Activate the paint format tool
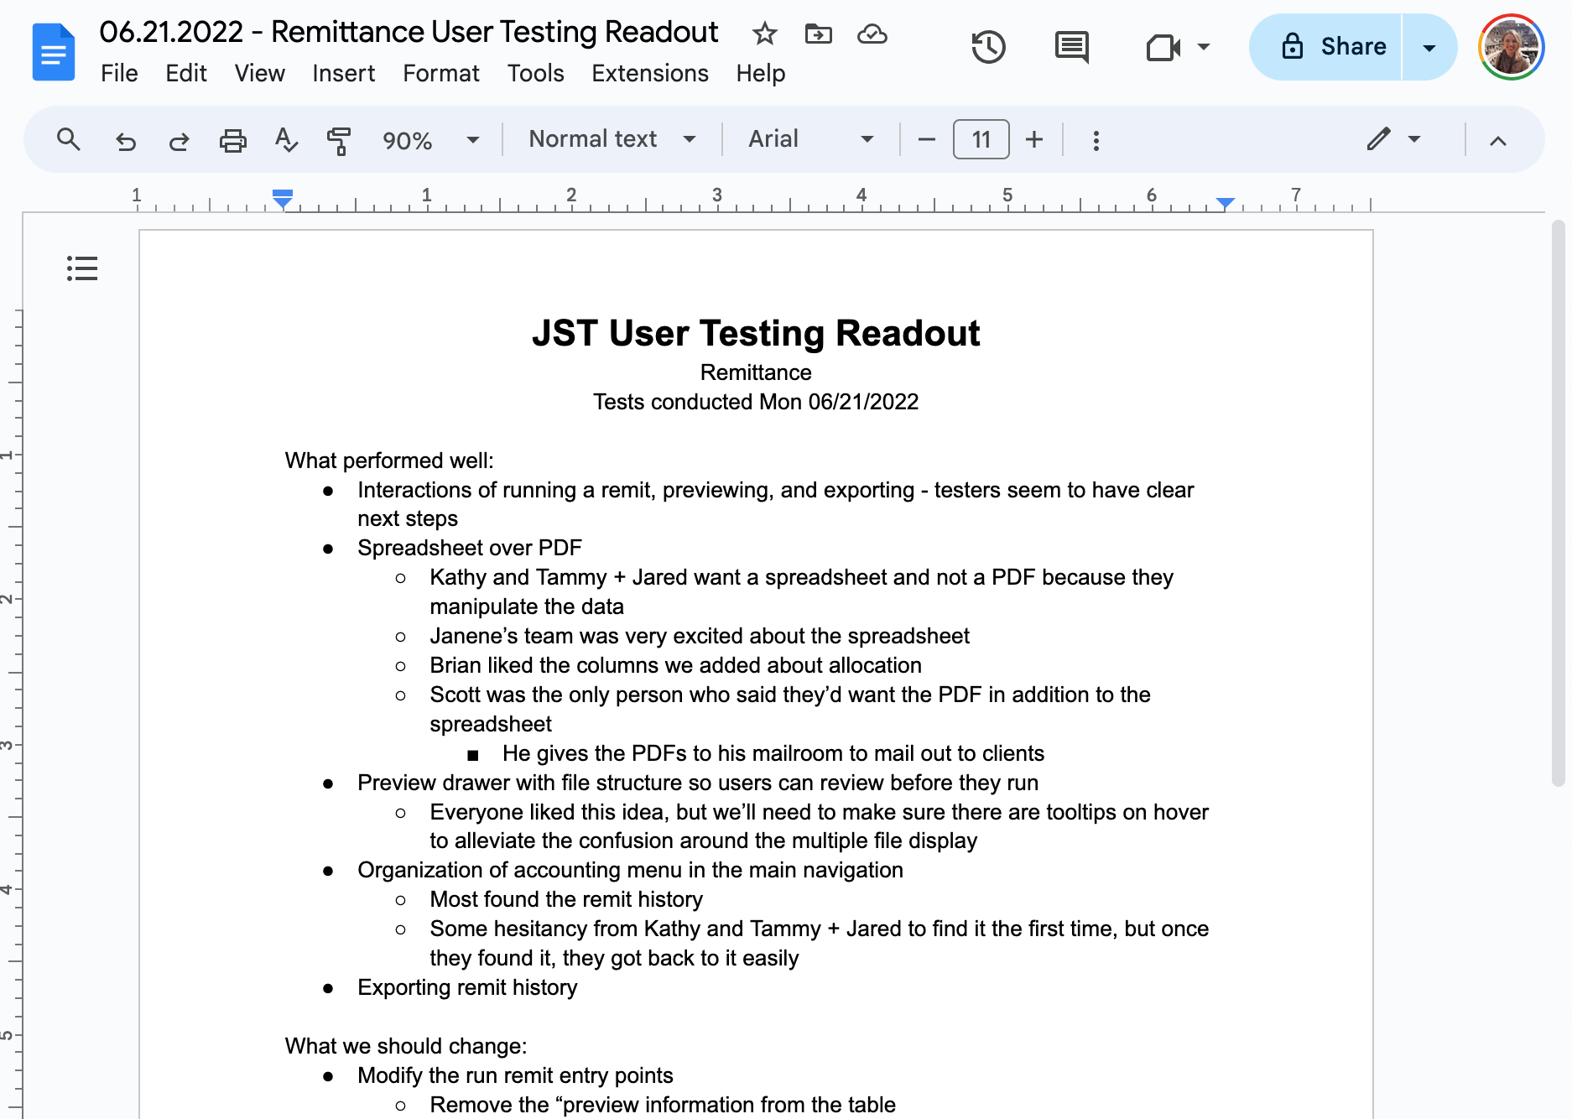Screen dimensions: 1572x1119 tap(339, 140)
